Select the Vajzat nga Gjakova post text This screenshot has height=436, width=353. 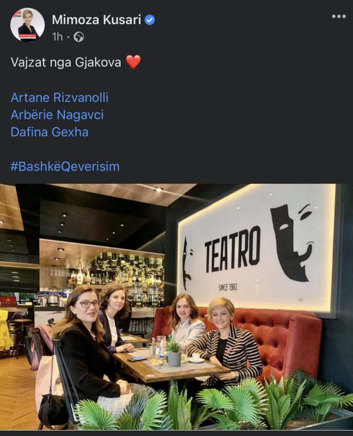tap(66, 62)
